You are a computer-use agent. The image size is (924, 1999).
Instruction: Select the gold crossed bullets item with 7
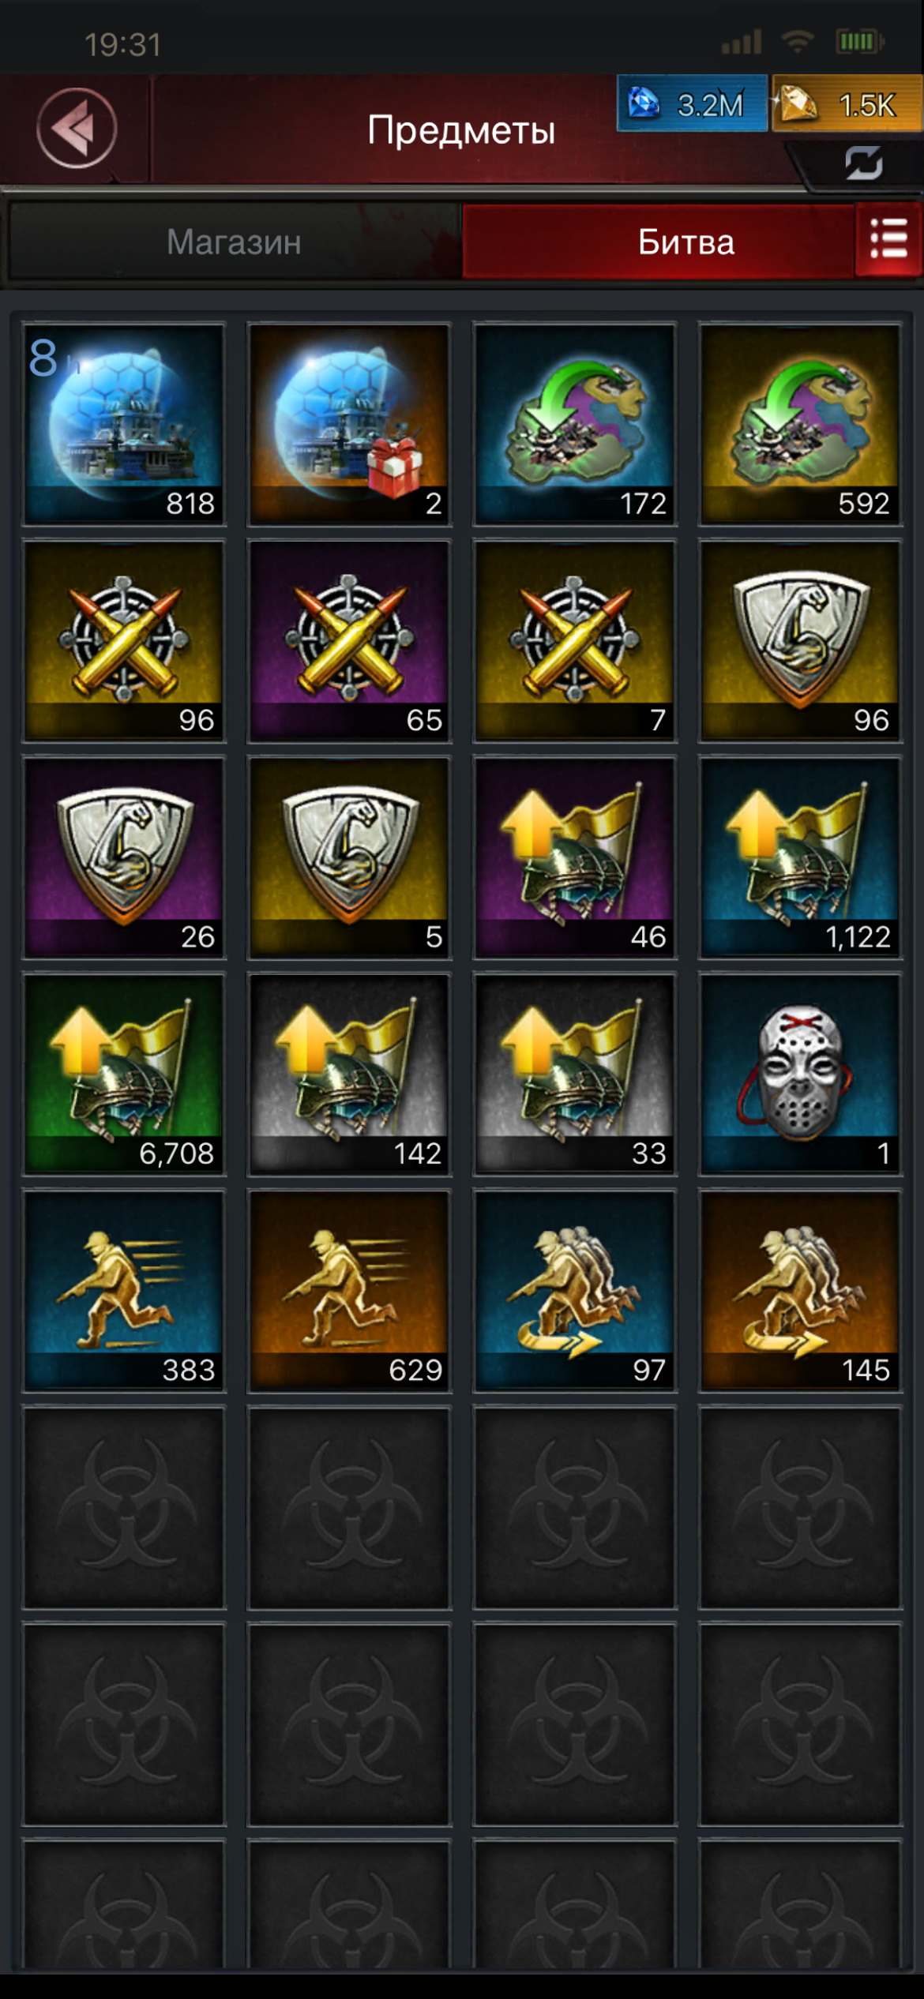coord(574,641)
